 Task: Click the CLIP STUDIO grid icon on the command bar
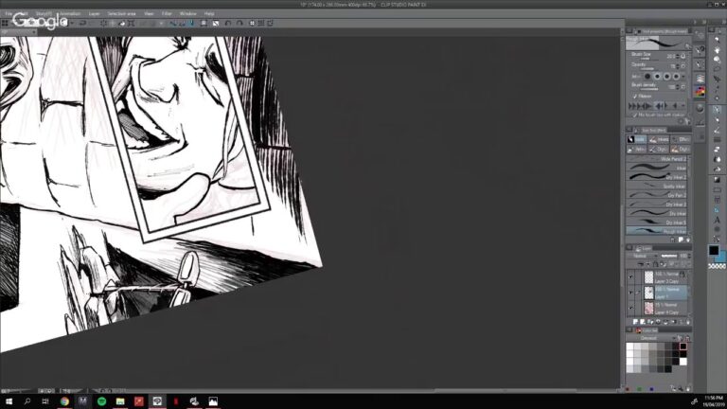click(5, 23)
